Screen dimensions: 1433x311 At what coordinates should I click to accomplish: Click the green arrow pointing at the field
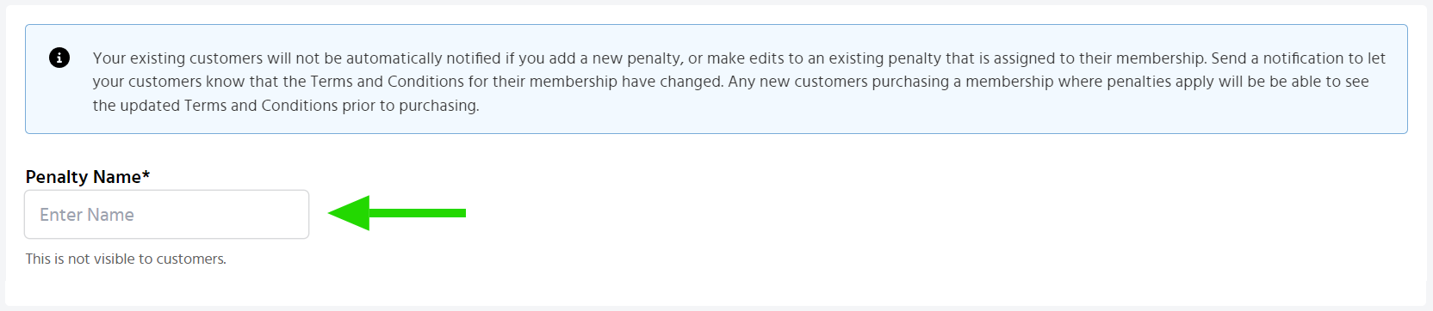(x=397, y=213)
